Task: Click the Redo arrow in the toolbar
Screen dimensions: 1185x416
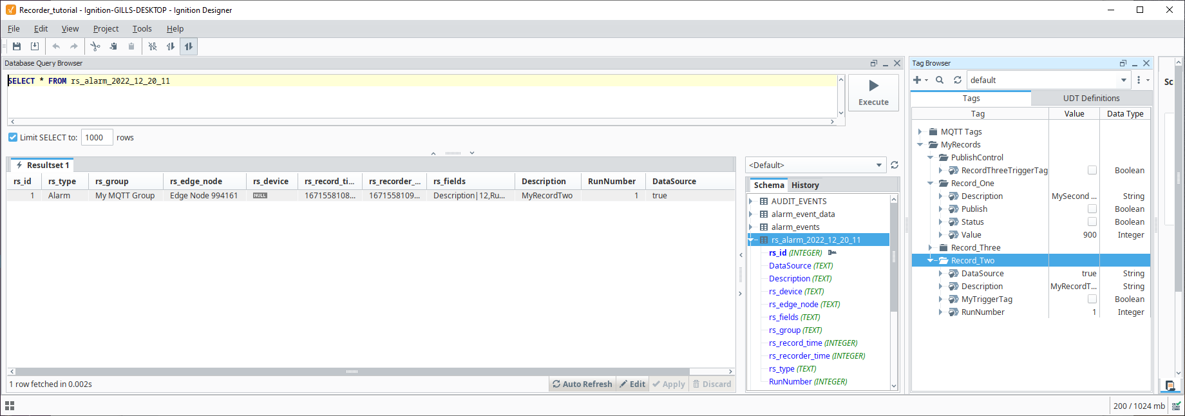Action: tap(74, 46)
